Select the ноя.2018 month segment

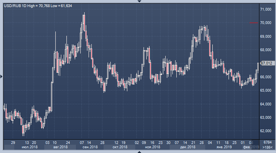point(153,147)
